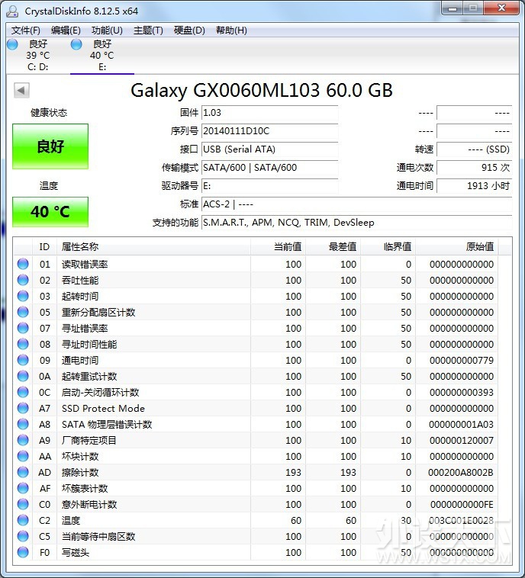Click the previous disk arrow button
The image size is (525, 578).
[x=21, y=91]
